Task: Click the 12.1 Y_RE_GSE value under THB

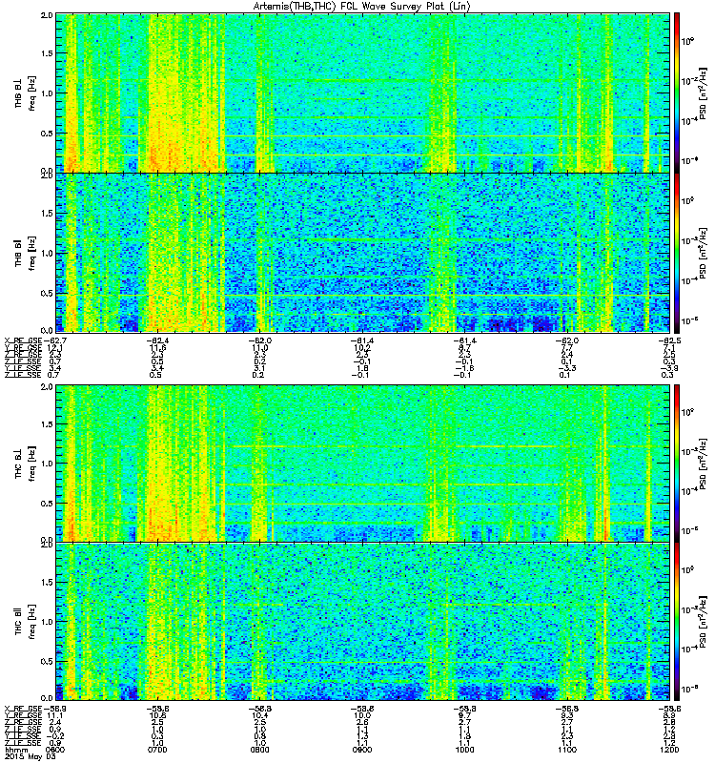Action: (x=55, y=348)
